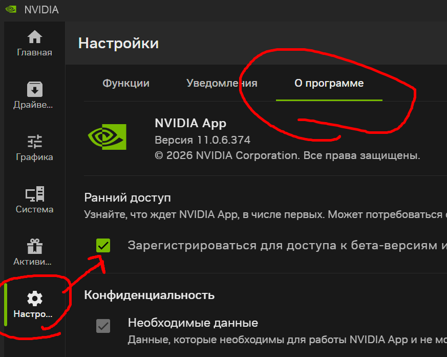Image resolution: width=447 pixels, height=357 pixels.
Task: Click the NVIDIA Corporation copyright line
Action: tap(287, 155)
